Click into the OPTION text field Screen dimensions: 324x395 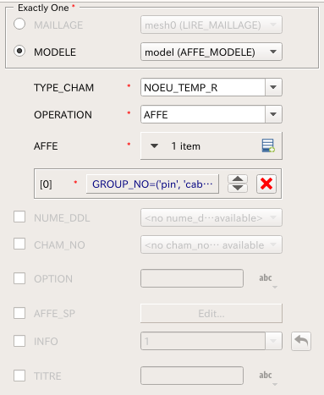(192, 278)
